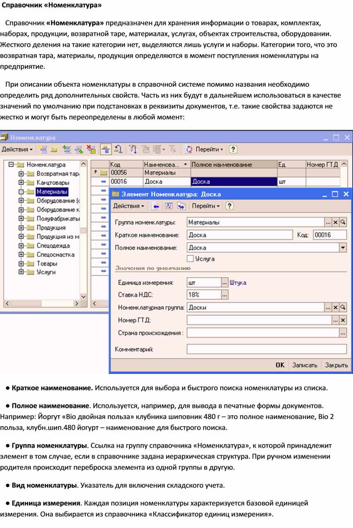Open help in the Номенклатура list toolbar
The width and height of the screenshot is (353, 528).
[233, 149]
